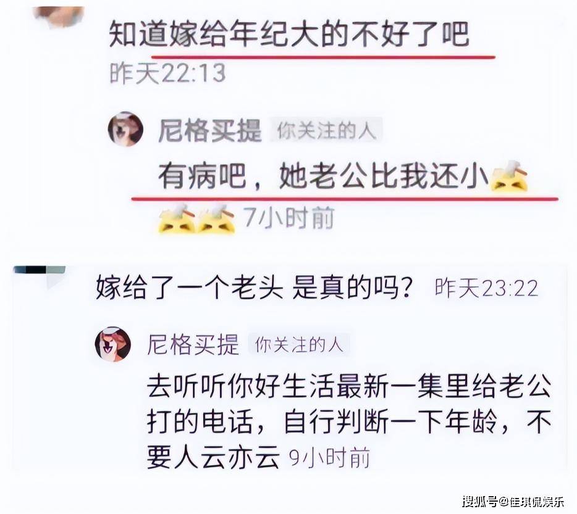Click the 7小时前 timestamp
577x514 pixels.
tap(290, 218)
